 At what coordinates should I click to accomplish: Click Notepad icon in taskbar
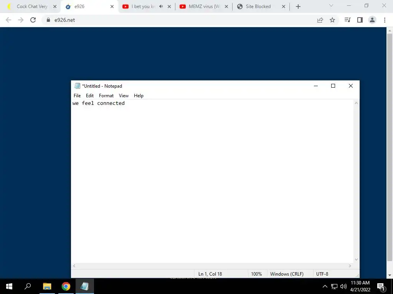pyautogui.click(x=85, y=286)
